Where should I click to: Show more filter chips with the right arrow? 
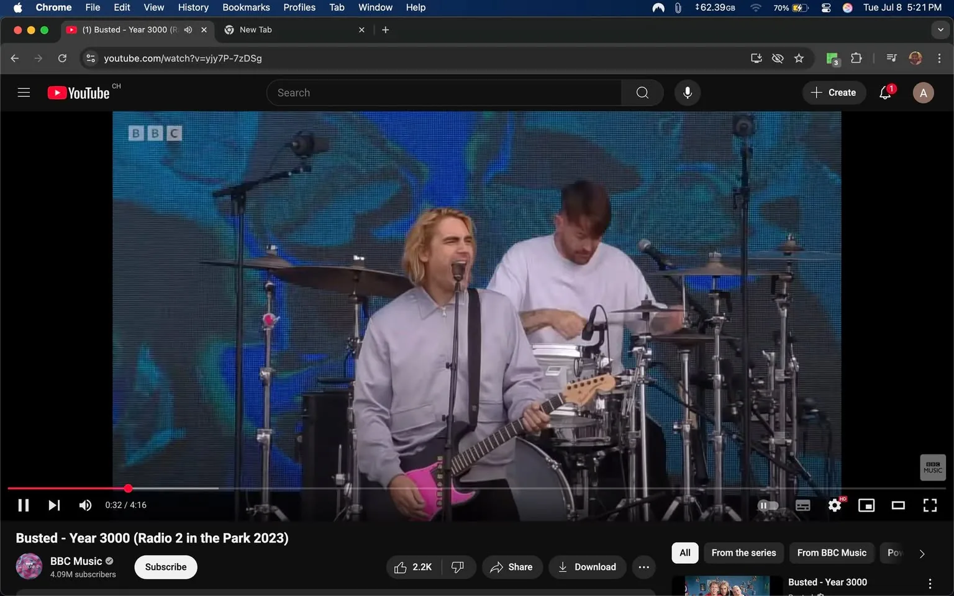point(922,553)
